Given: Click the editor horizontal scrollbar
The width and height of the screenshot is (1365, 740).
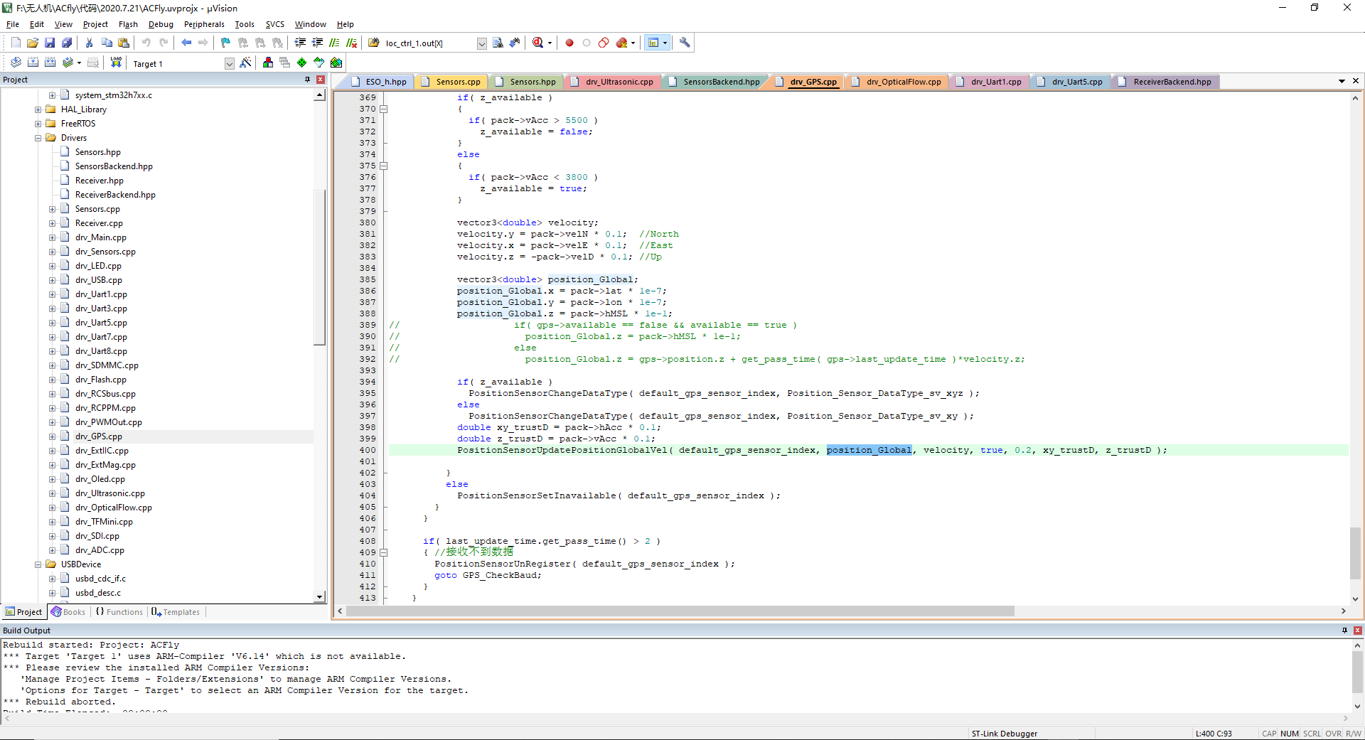Looking at the screenshot, I should 680,611.
